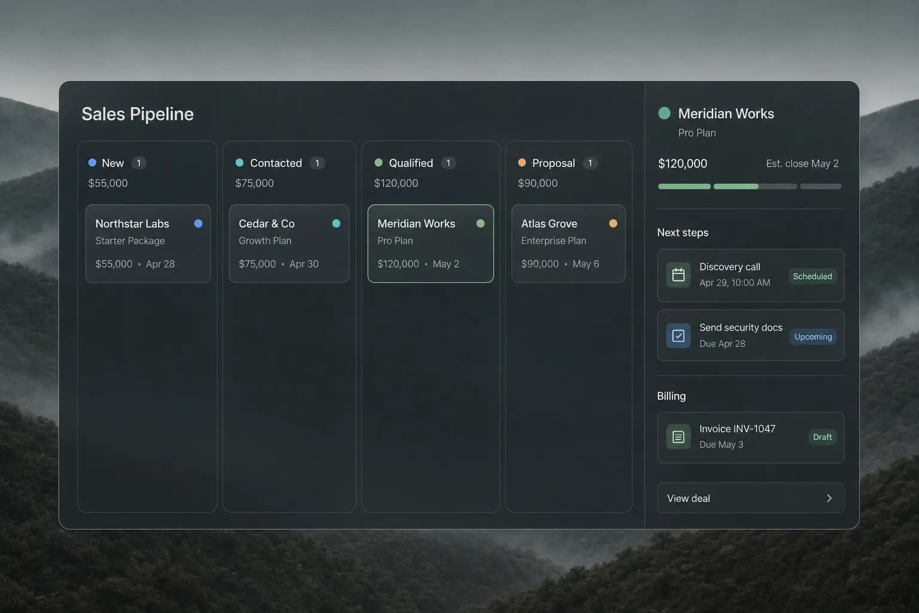Screen dimensions: 919x613
Task: Click the count badge beside New
Action: pos(139,163)
